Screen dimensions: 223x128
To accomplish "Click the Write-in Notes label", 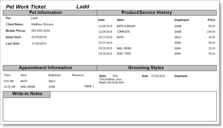I will point(27,94).
